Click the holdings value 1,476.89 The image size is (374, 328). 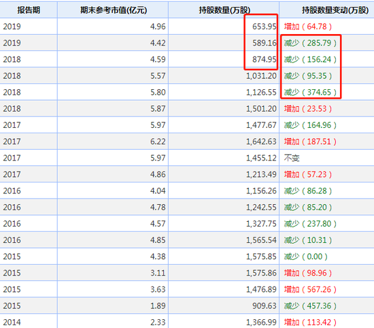[261, 289]
